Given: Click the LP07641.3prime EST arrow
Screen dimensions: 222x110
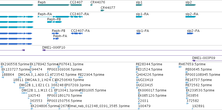Looking at the screenshot, I should pos(59,67).
